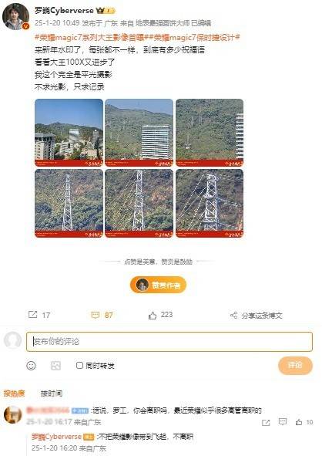The image size is (322, 456).
Task: Enable the 同时转发 checkbox
Action: click(79, 365)
